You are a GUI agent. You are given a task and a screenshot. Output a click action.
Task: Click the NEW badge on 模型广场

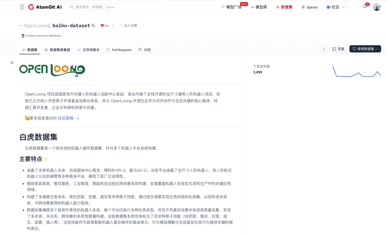[244, 4]
